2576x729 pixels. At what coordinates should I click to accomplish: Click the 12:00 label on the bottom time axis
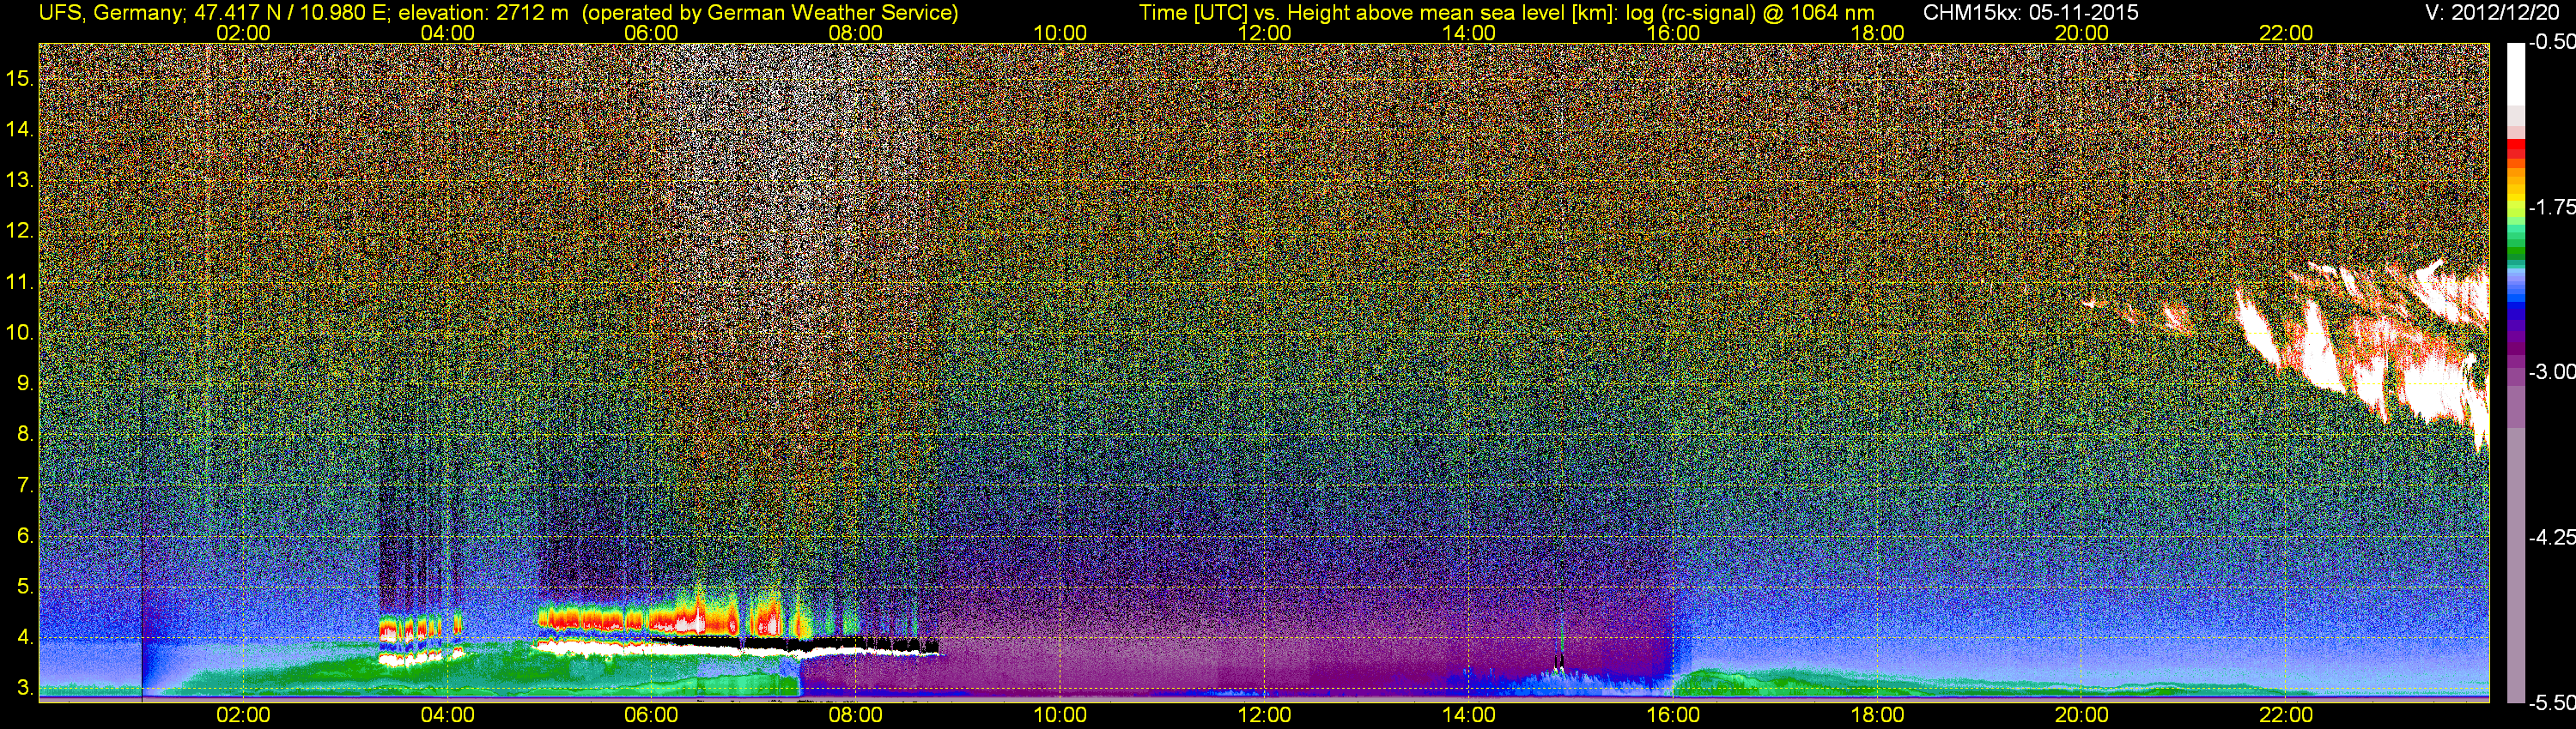1264,715
